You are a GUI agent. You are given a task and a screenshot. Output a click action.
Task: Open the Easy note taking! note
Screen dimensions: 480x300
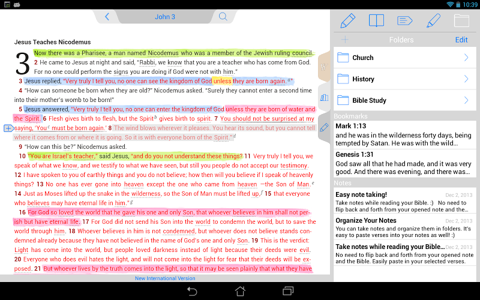click(x=404, y=202)
